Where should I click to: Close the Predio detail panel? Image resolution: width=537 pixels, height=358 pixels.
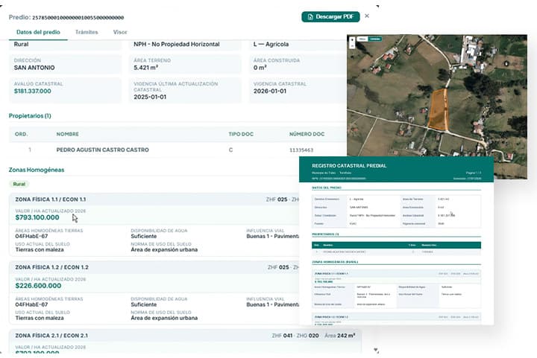[x=367, y=16]
